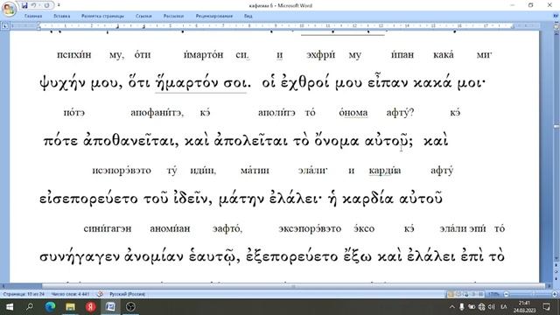This screenshot has height=315, width=560.
Task: Switch to Print Layout view in status bar
Action: [451, 294]
